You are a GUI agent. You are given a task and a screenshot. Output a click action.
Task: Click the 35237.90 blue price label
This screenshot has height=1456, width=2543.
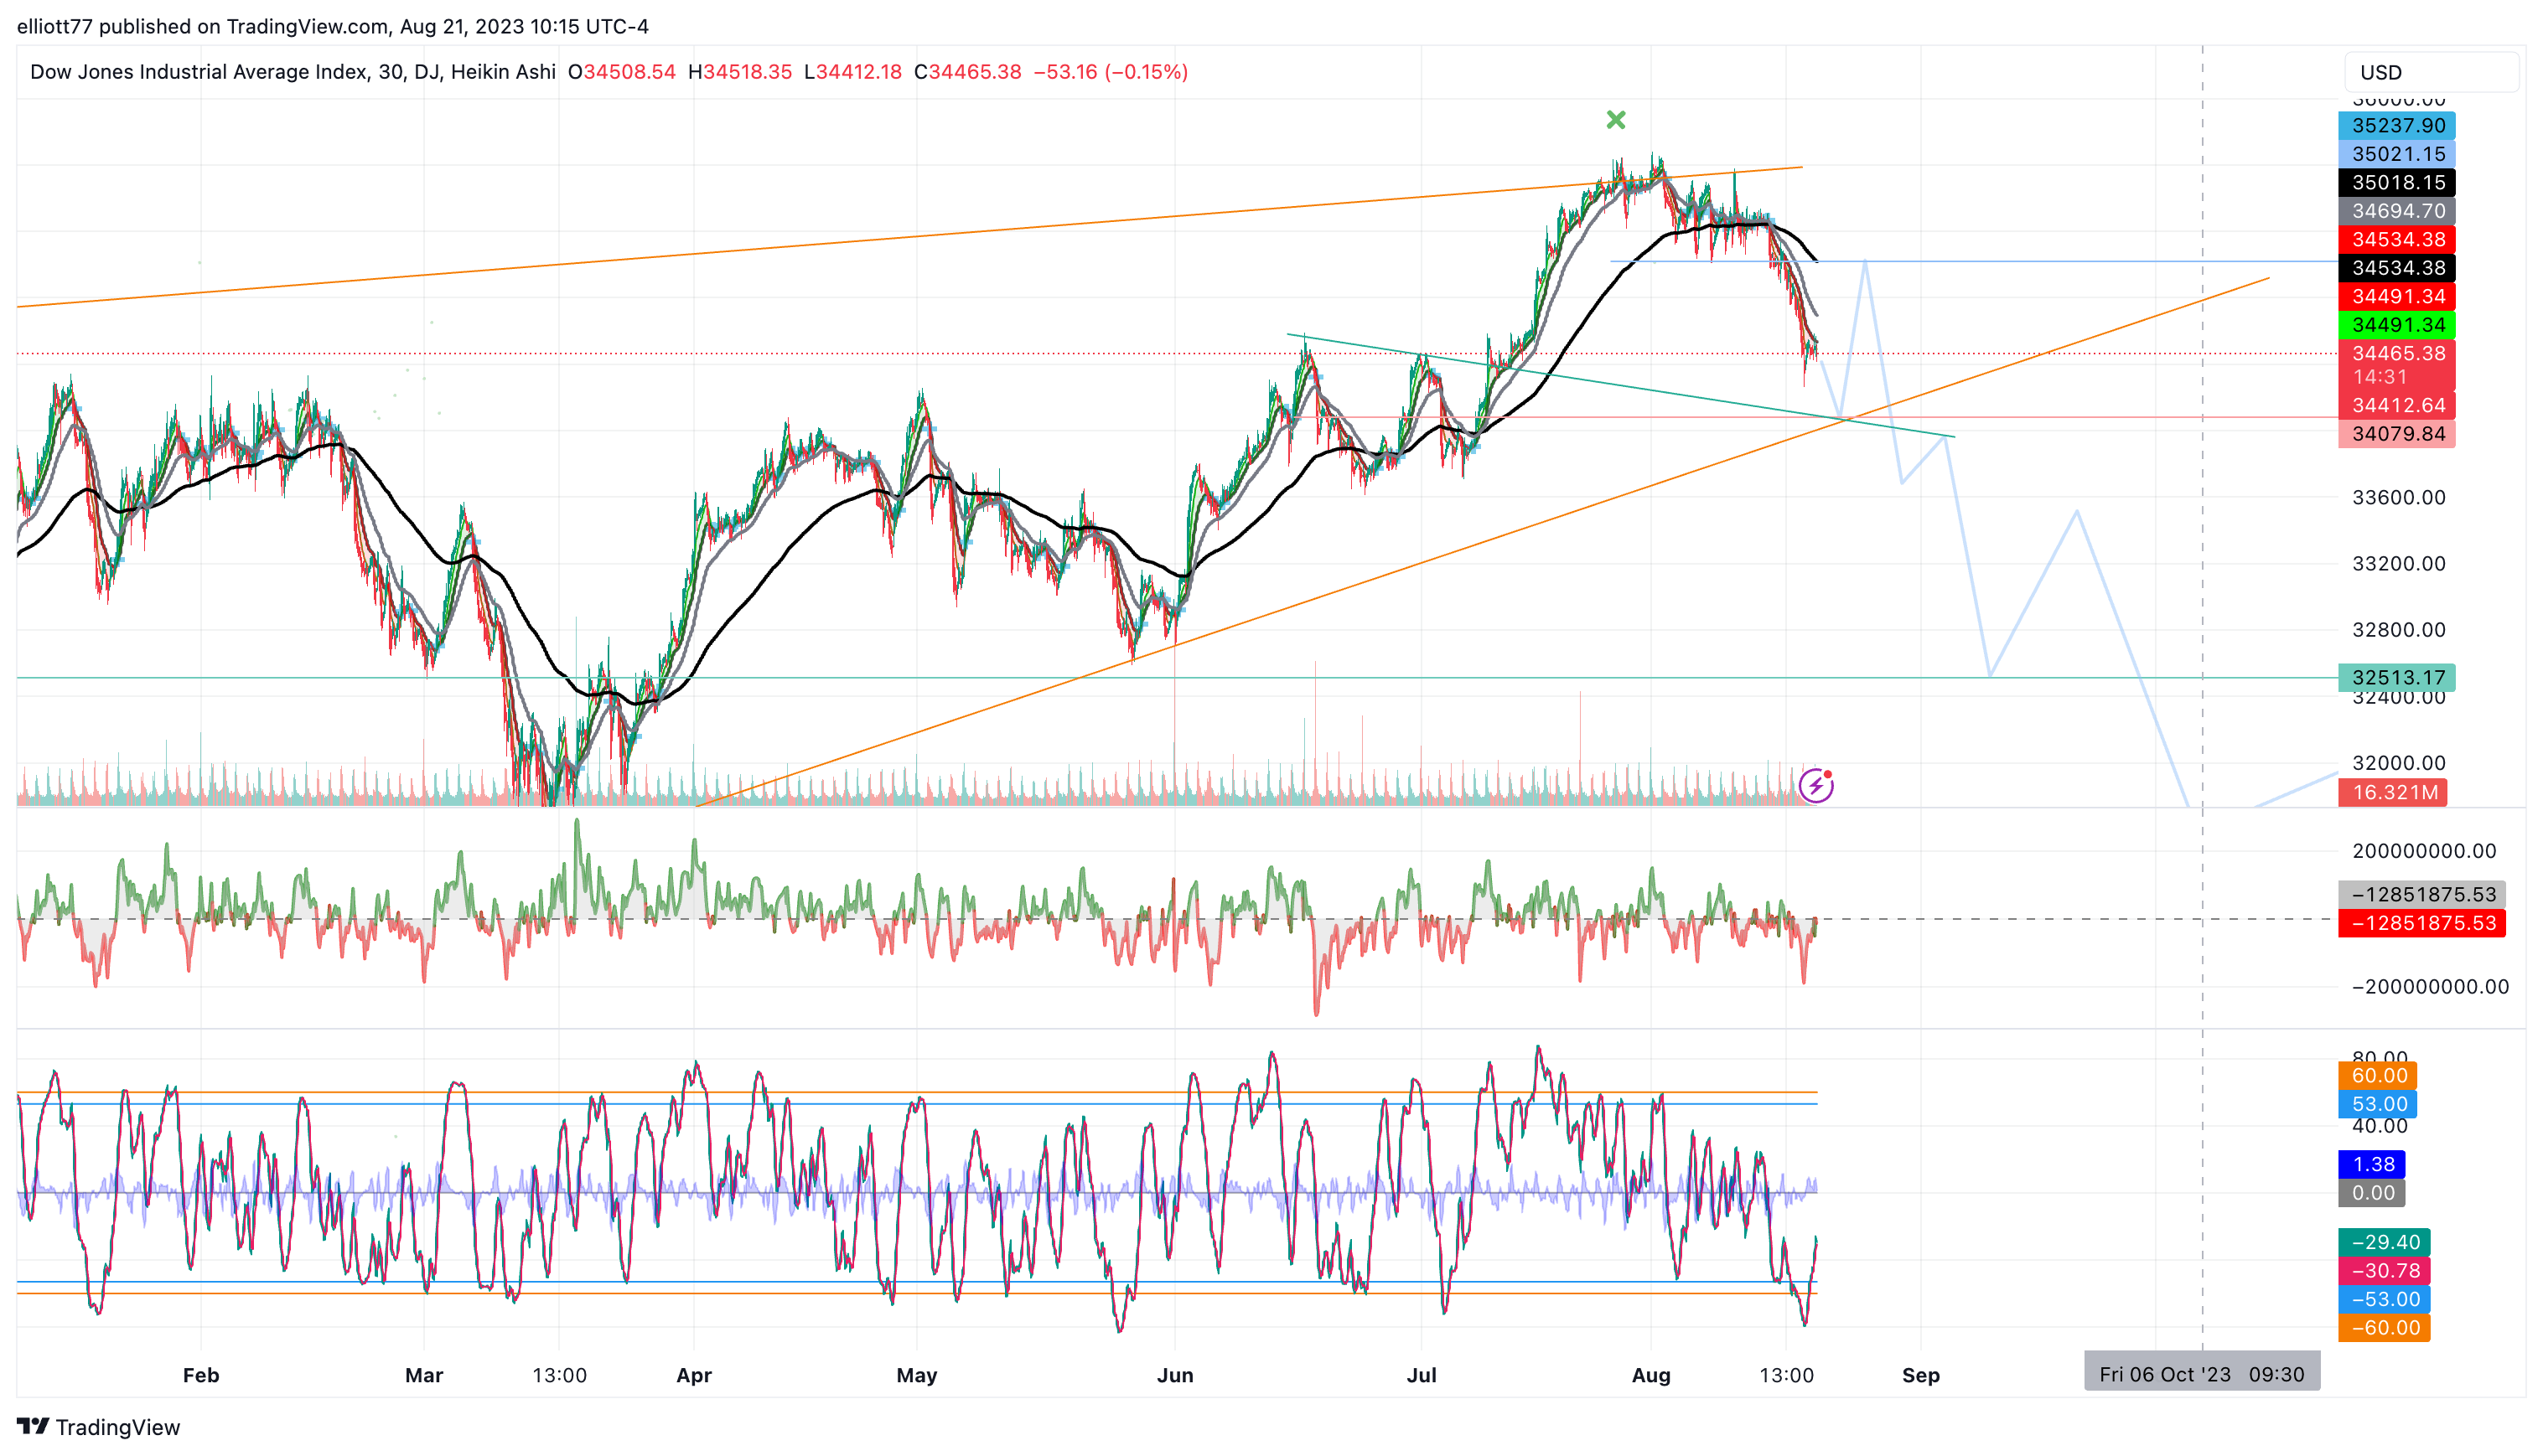point(2397,125)
